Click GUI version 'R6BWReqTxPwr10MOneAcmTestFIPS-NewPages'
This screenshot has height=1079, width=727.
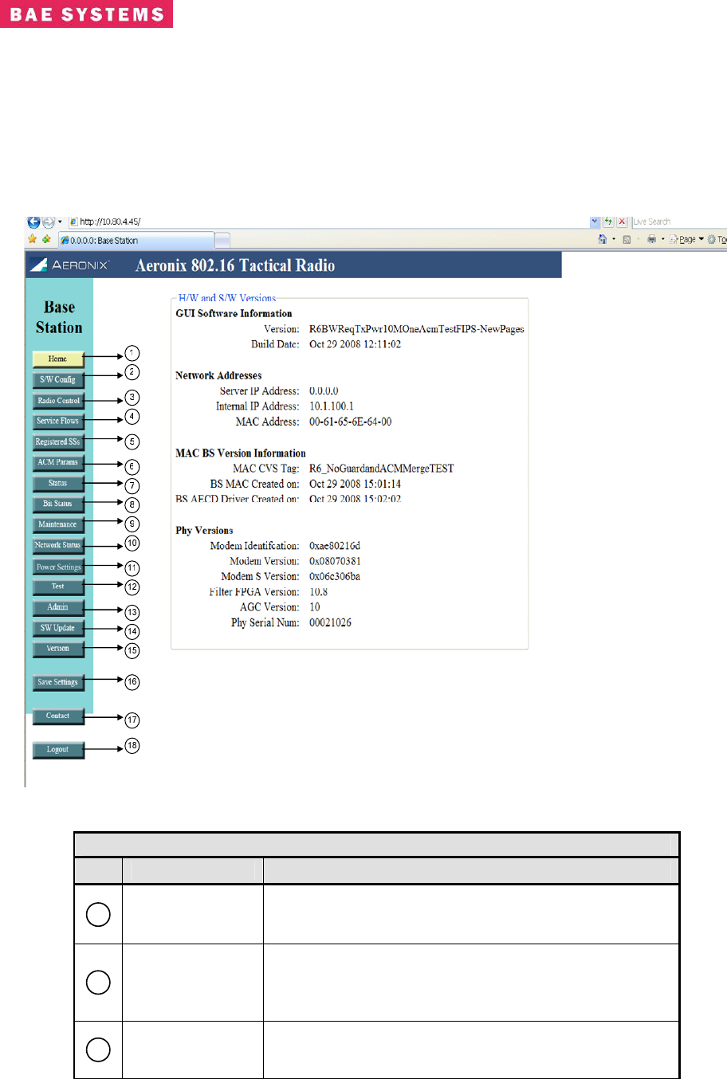point(417,329)
